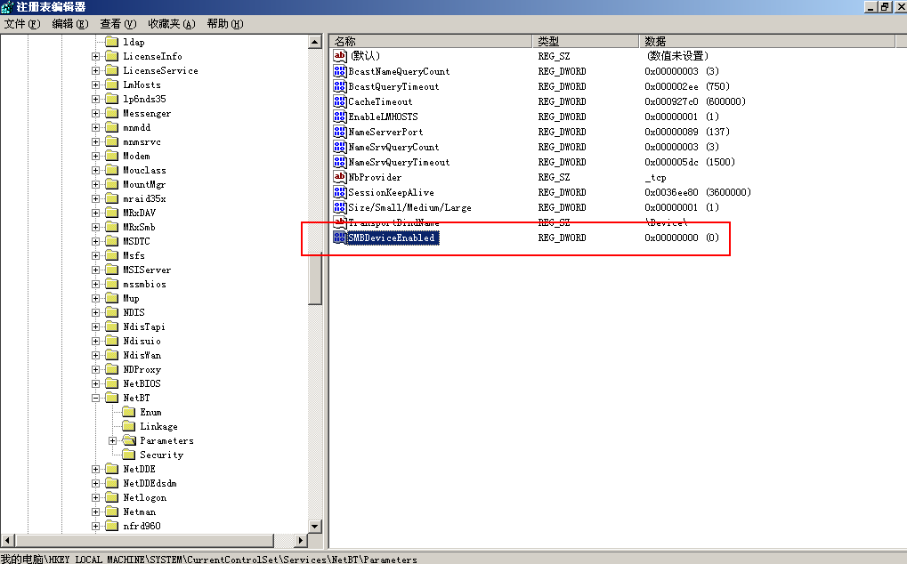Image resolution: width=907 pixels, height=564 pixels.
Task: Click the NetBIOS folder icon in tree
Action: point(111,383)
